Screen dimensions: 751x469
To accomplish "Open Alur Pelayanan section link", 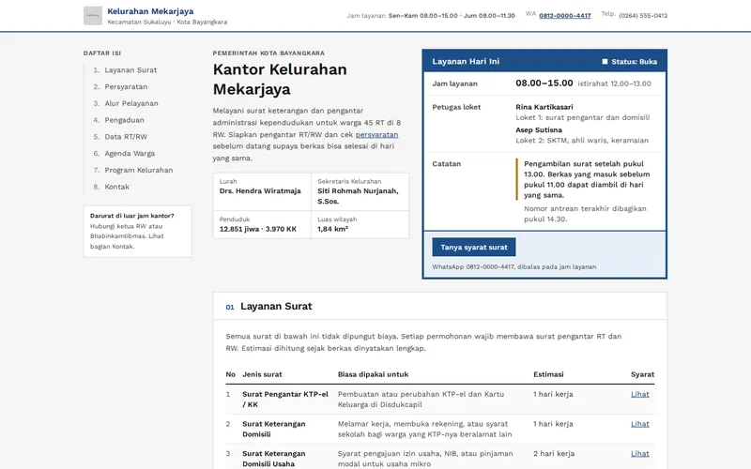I will click(131, 103).
